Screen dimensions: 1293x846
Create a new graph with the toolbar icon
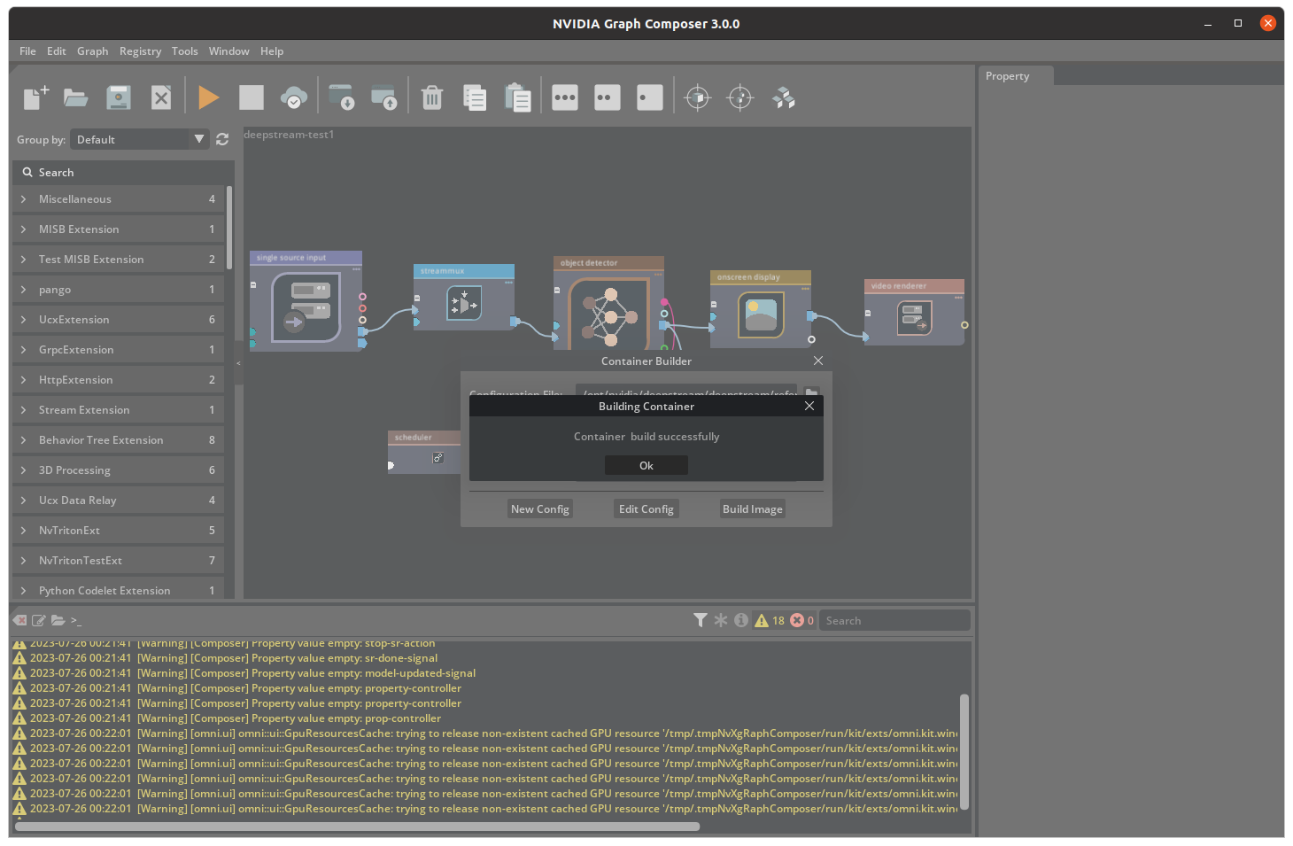click(35, 97)
